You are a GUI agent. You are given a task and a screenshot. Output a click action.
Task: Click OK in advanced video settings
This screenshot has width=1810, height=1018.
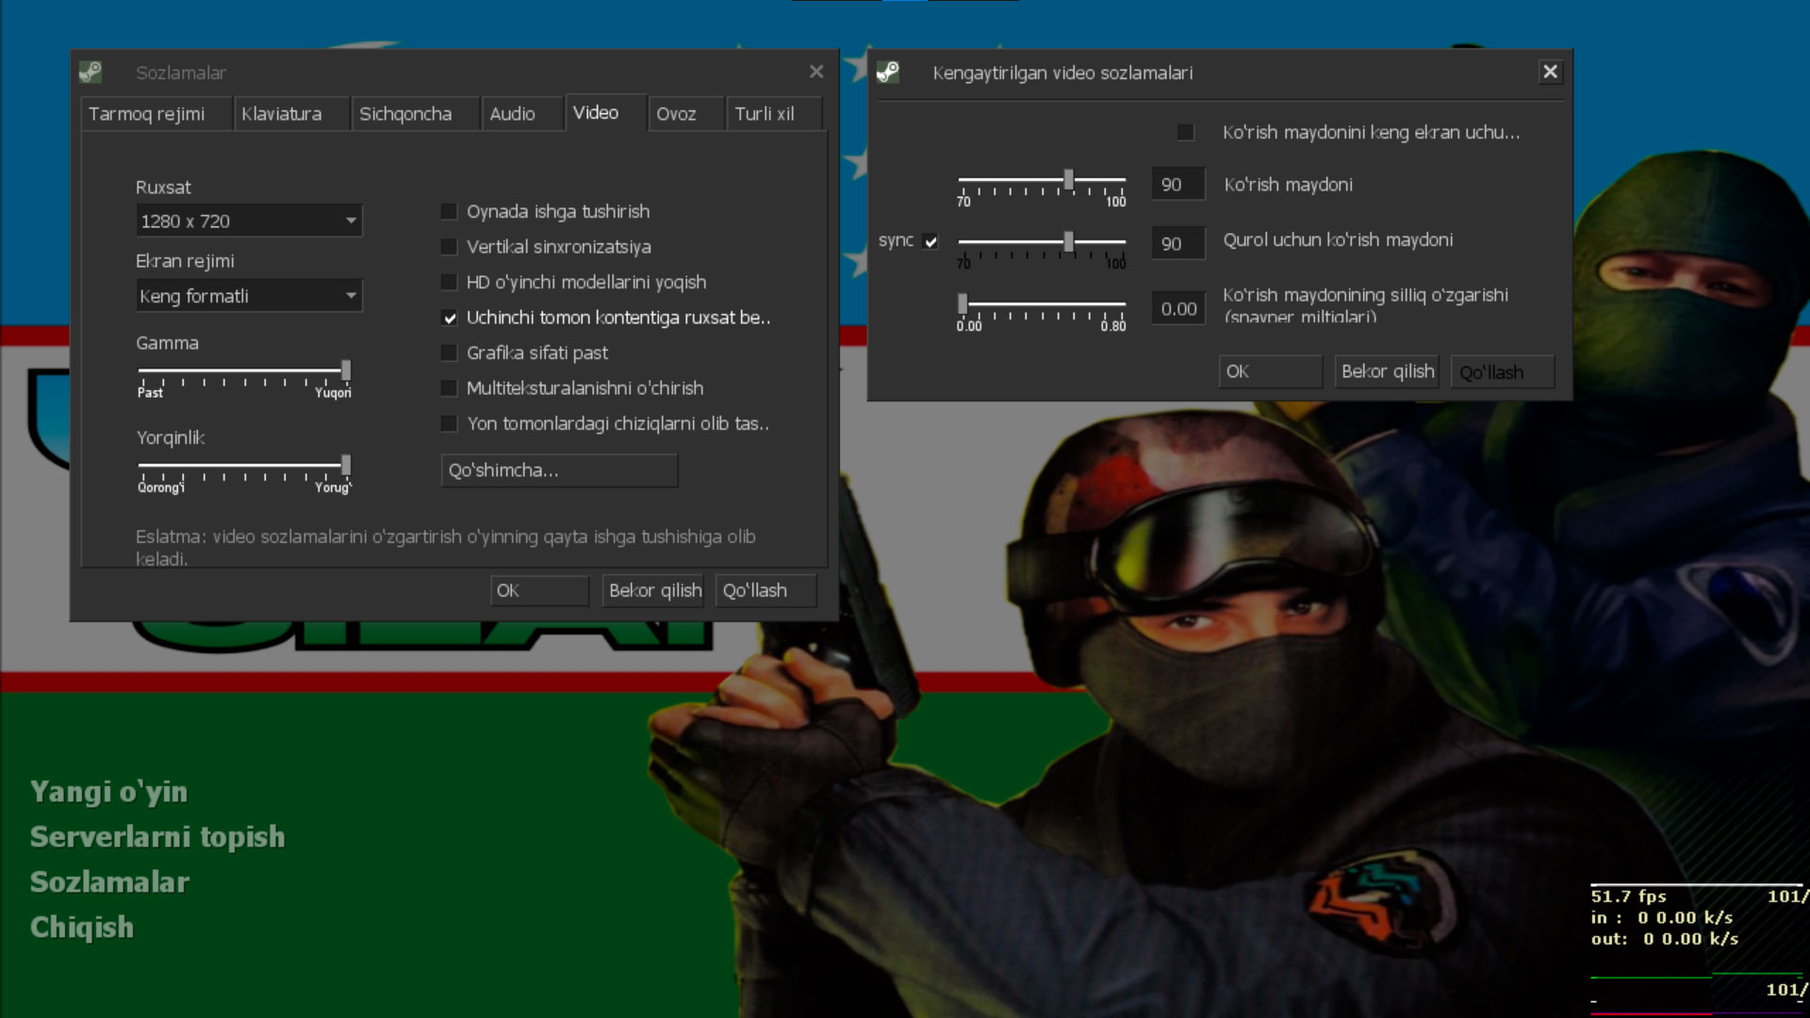click(x=1270, y=371)
